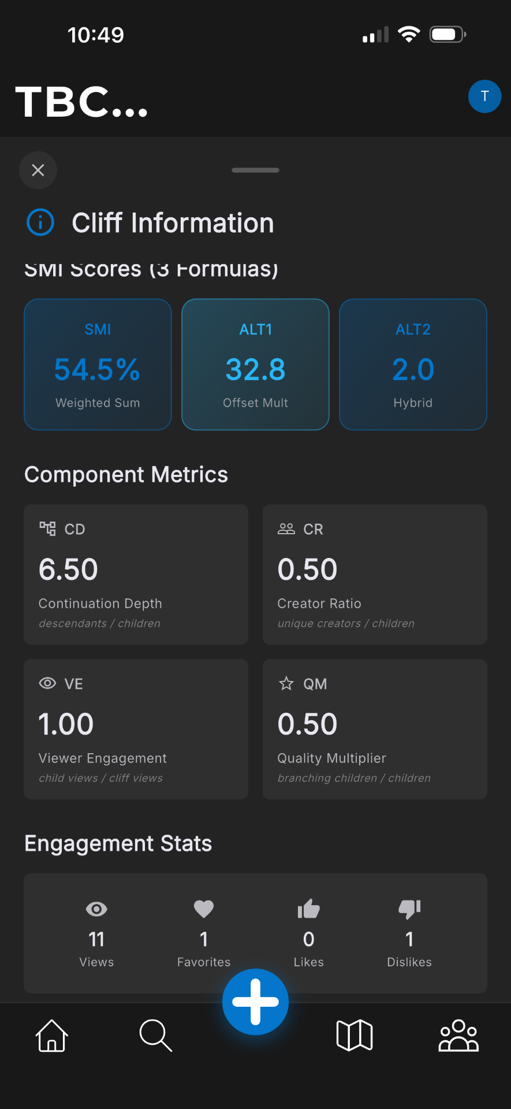Tap the eye Views icon
Viewport: 511px width, 1109px height.
click(96, 909)
